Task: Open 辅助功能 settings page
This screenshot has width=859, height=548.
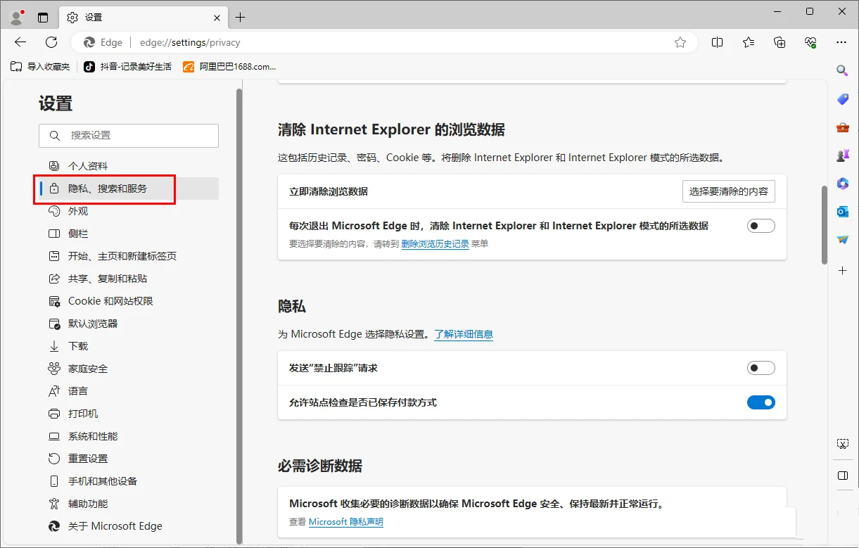Action: (129, 504)
